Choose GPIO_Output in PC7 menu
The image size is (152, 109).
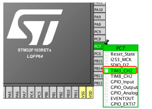tap(121, 87)
